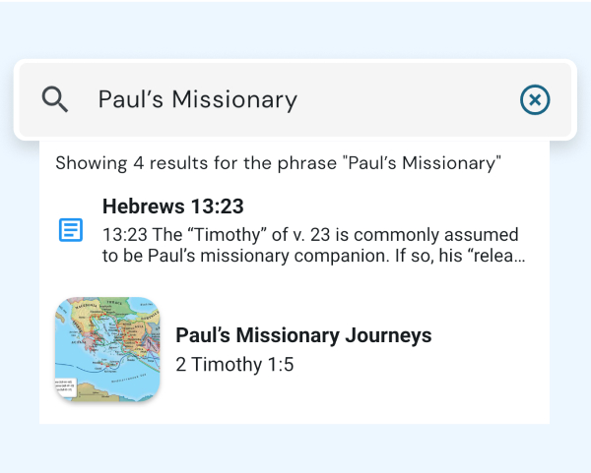Image resolution: width=591 pixels, height=473 pixels.
Task: Click the blank area right of search text
Action: (407, 99)
